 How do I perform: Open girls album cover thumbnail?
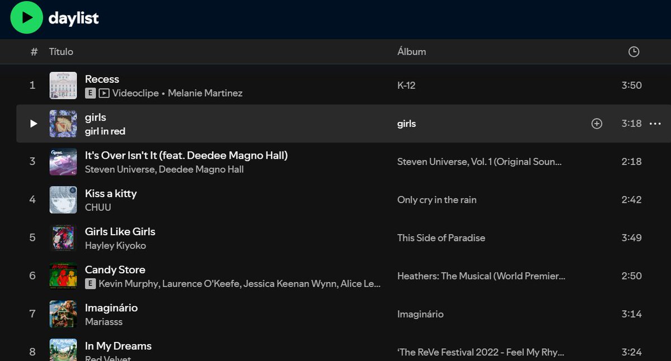63,123
